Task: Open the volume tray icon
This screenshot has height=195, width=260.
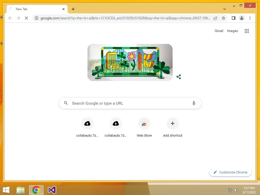Action: (236, 190)
